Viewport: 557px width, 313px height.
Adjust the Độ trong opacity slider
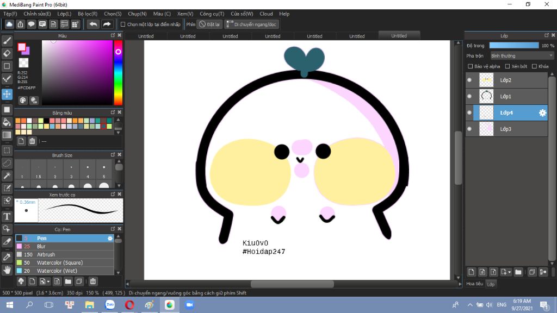(514, 46)
